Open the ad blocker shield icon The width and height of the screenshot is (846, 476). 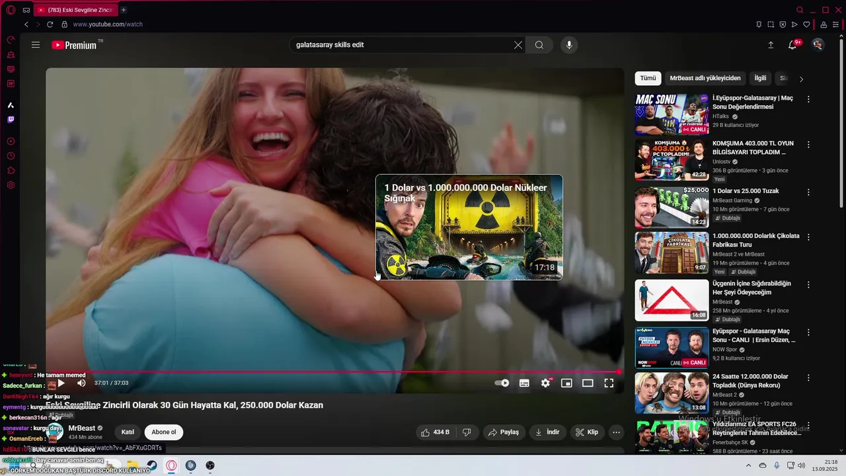tap(783, 24)
